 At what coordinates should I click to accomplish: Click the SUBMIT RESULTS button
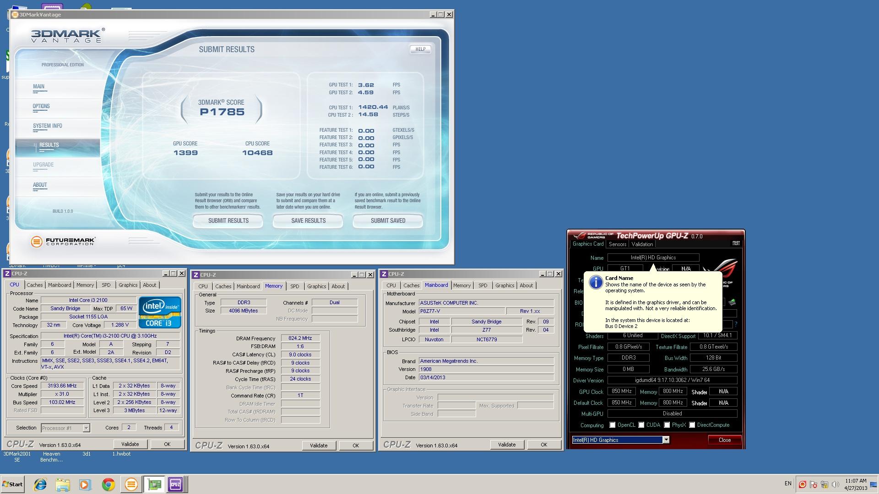click(x=228, y=220)
